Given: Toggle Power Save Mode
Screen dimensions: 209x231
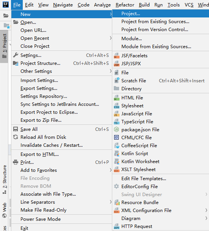Looking at the screenshot, I should tap(61, 219).
